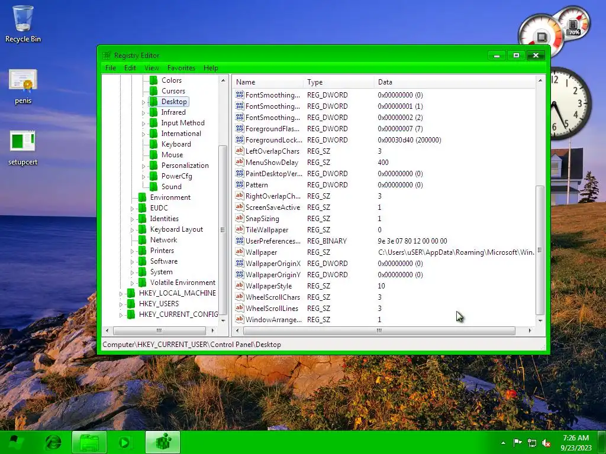
Task: Expand the HKEY_LOCAL_MACHINE hive
Action: pyautogui.click(x=121, y=294)
